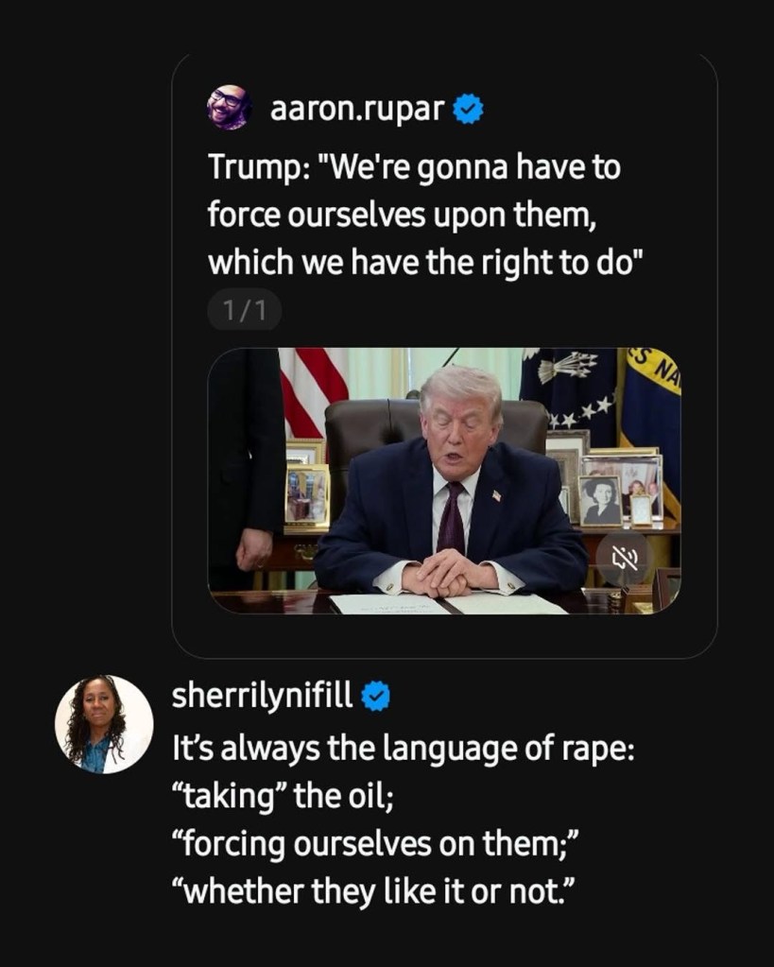Select "It's always the language of rape:" line
The image size is (774, 967).
[x=404, y=749]
